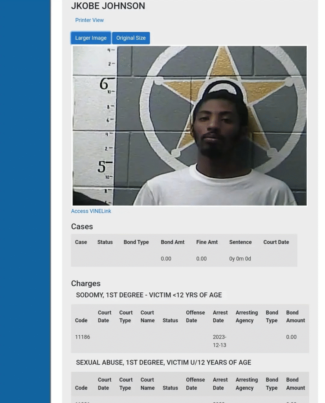
Task: Select the arrest date 2023-12-13 cell
Action: (x=220, y=341)
